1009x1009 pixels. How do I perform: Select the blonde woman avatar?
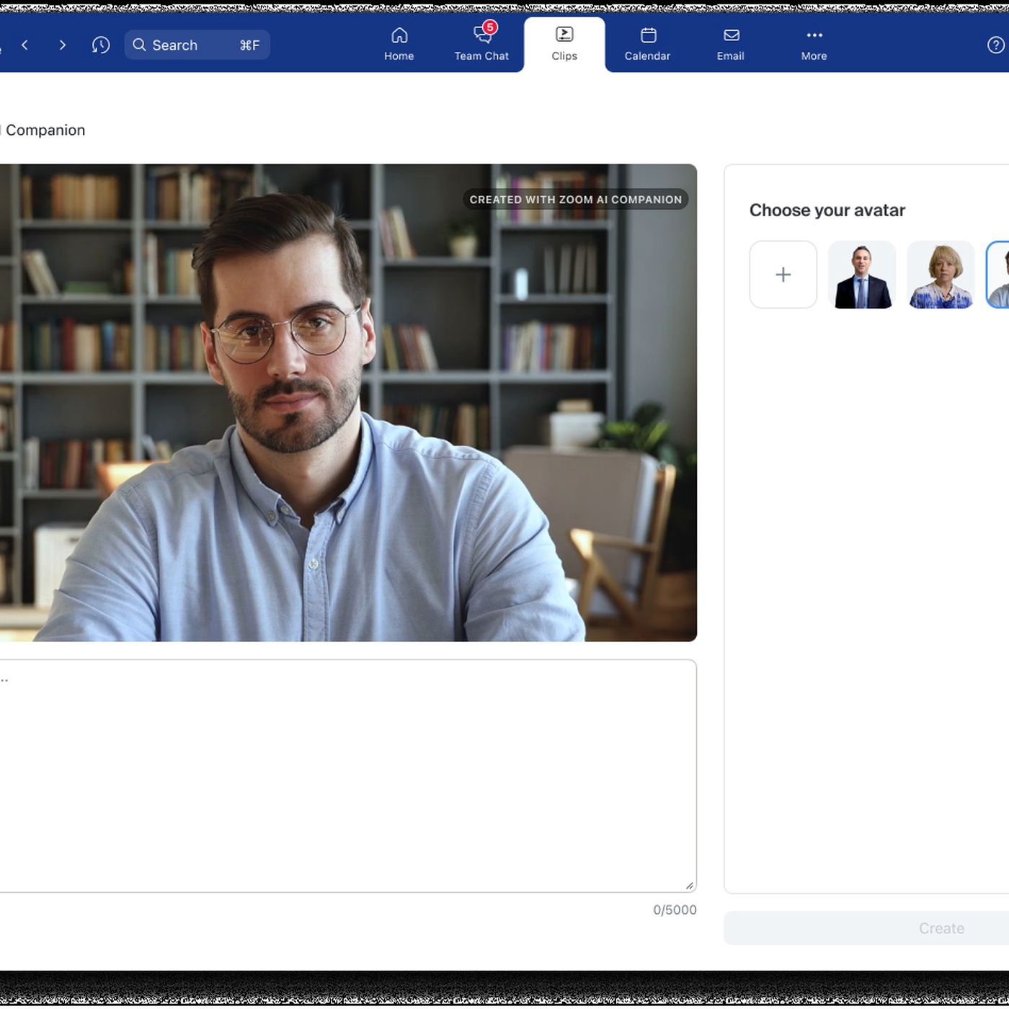(941, 275)
